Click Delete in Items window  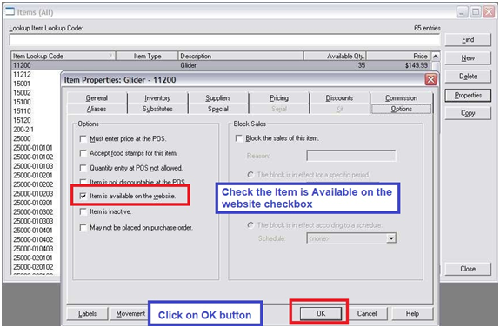click(x=468, y=77)
